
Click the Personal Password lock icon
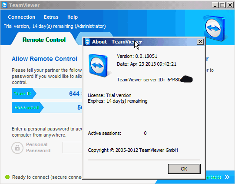(x=17, y=148)
